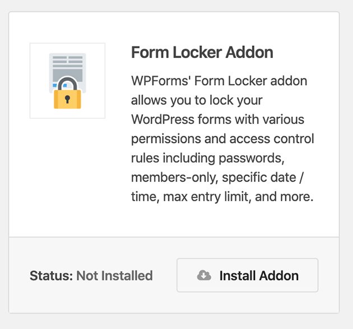
Task: Click the gray form document graphic
Action: click(68, 72)
